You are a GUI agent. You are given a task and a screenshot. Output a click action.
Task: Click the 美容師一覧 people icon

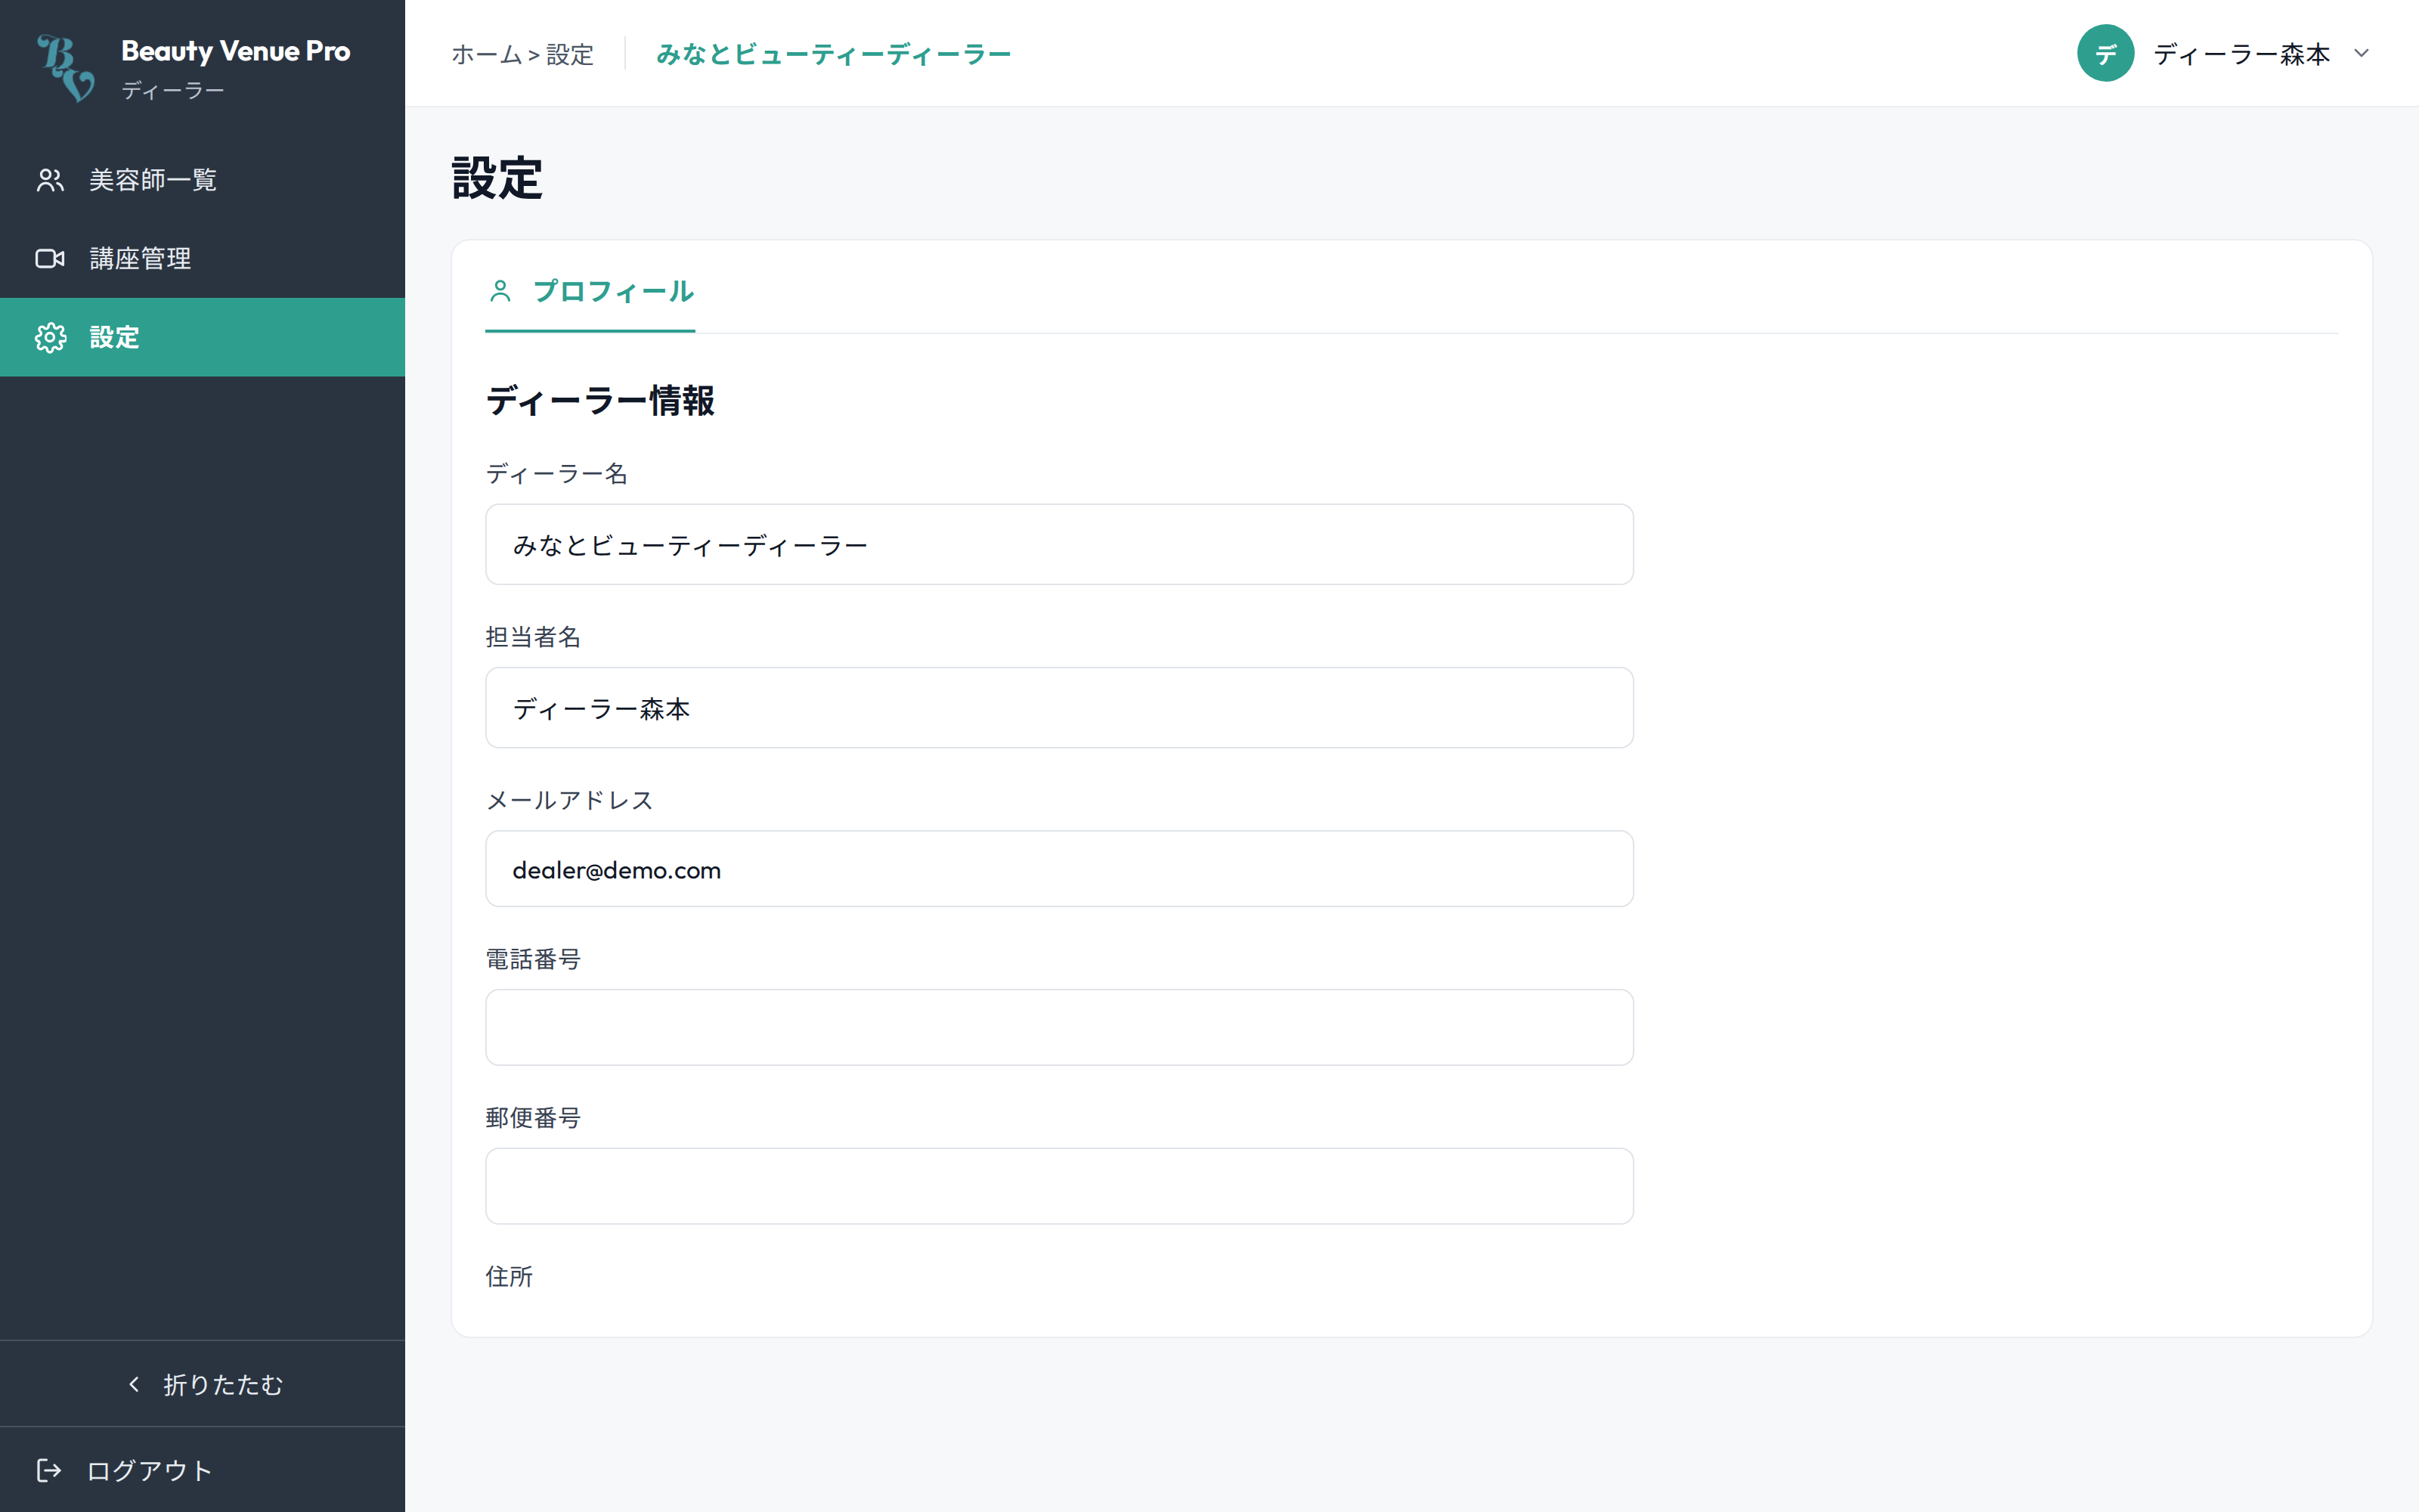point(50,180)
